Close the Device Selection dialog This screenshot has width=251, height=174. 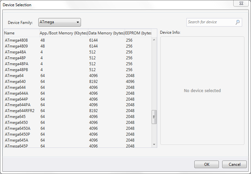click(241, 3)
